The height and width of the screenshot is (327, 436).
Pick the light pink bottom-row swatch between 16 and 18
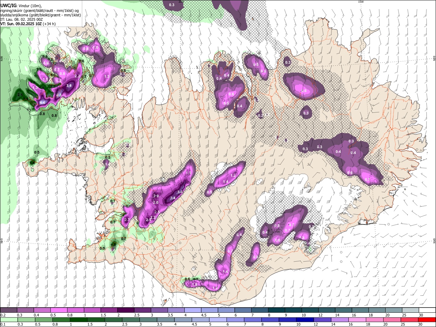tap(357, 320)
